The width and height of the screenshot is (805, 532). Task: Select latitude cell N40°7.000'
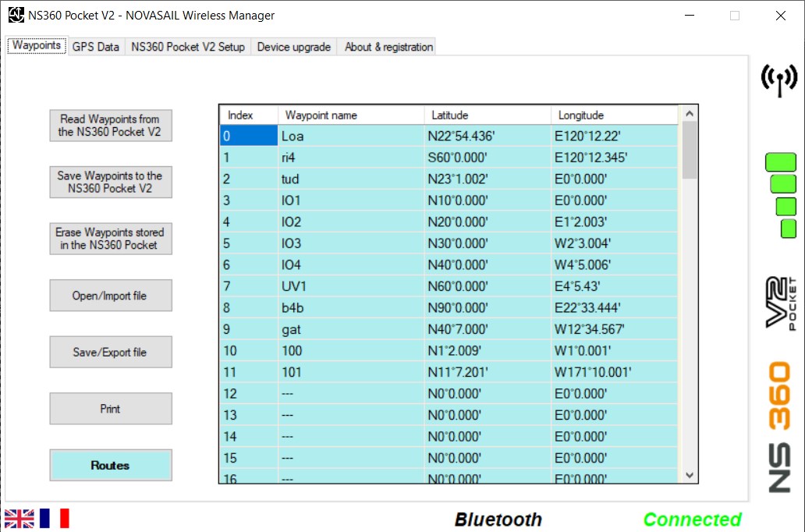(488, 329)
